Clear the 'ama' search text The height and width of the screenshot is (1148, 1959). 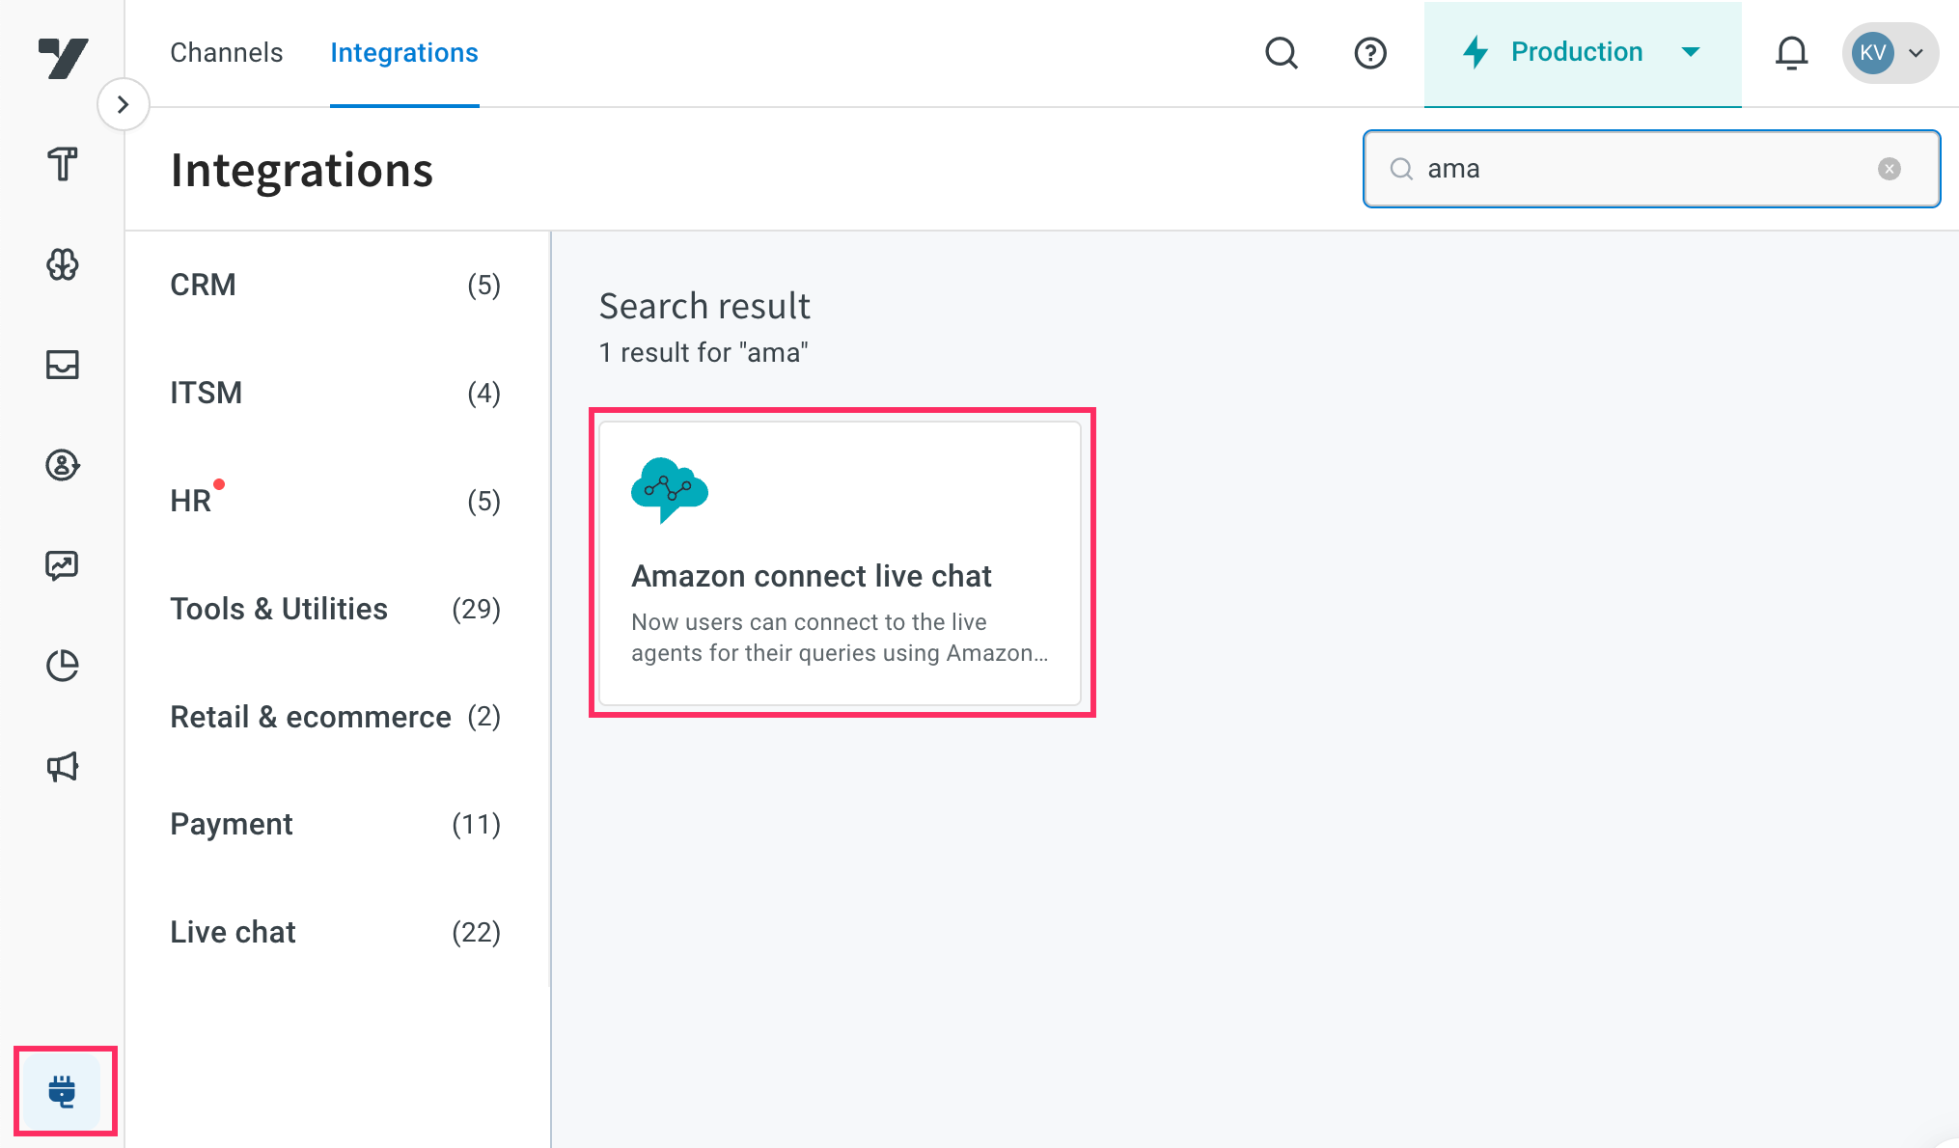(1890, 169)
